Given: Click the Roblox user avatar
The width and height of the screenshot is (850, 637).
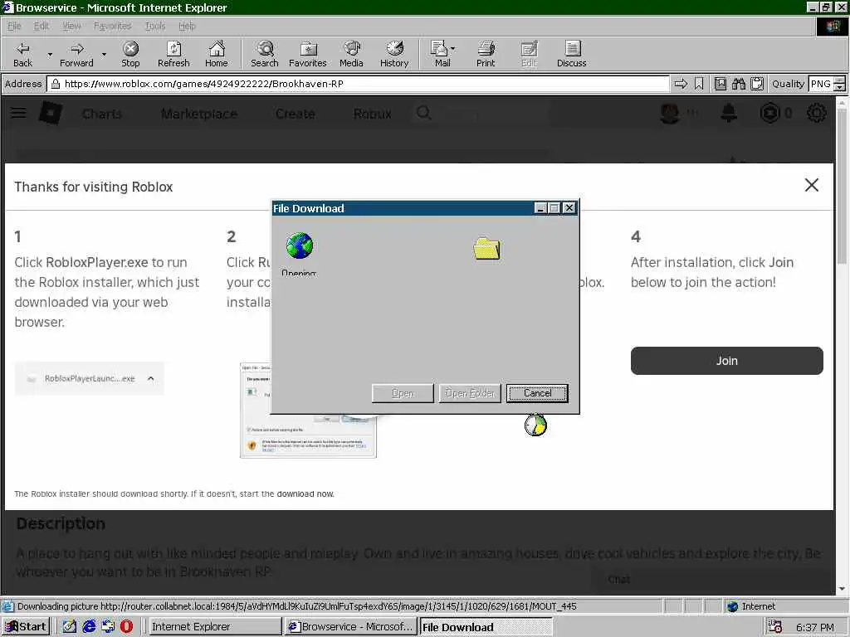Looking at the screenshot, I should tap(670, 113).
